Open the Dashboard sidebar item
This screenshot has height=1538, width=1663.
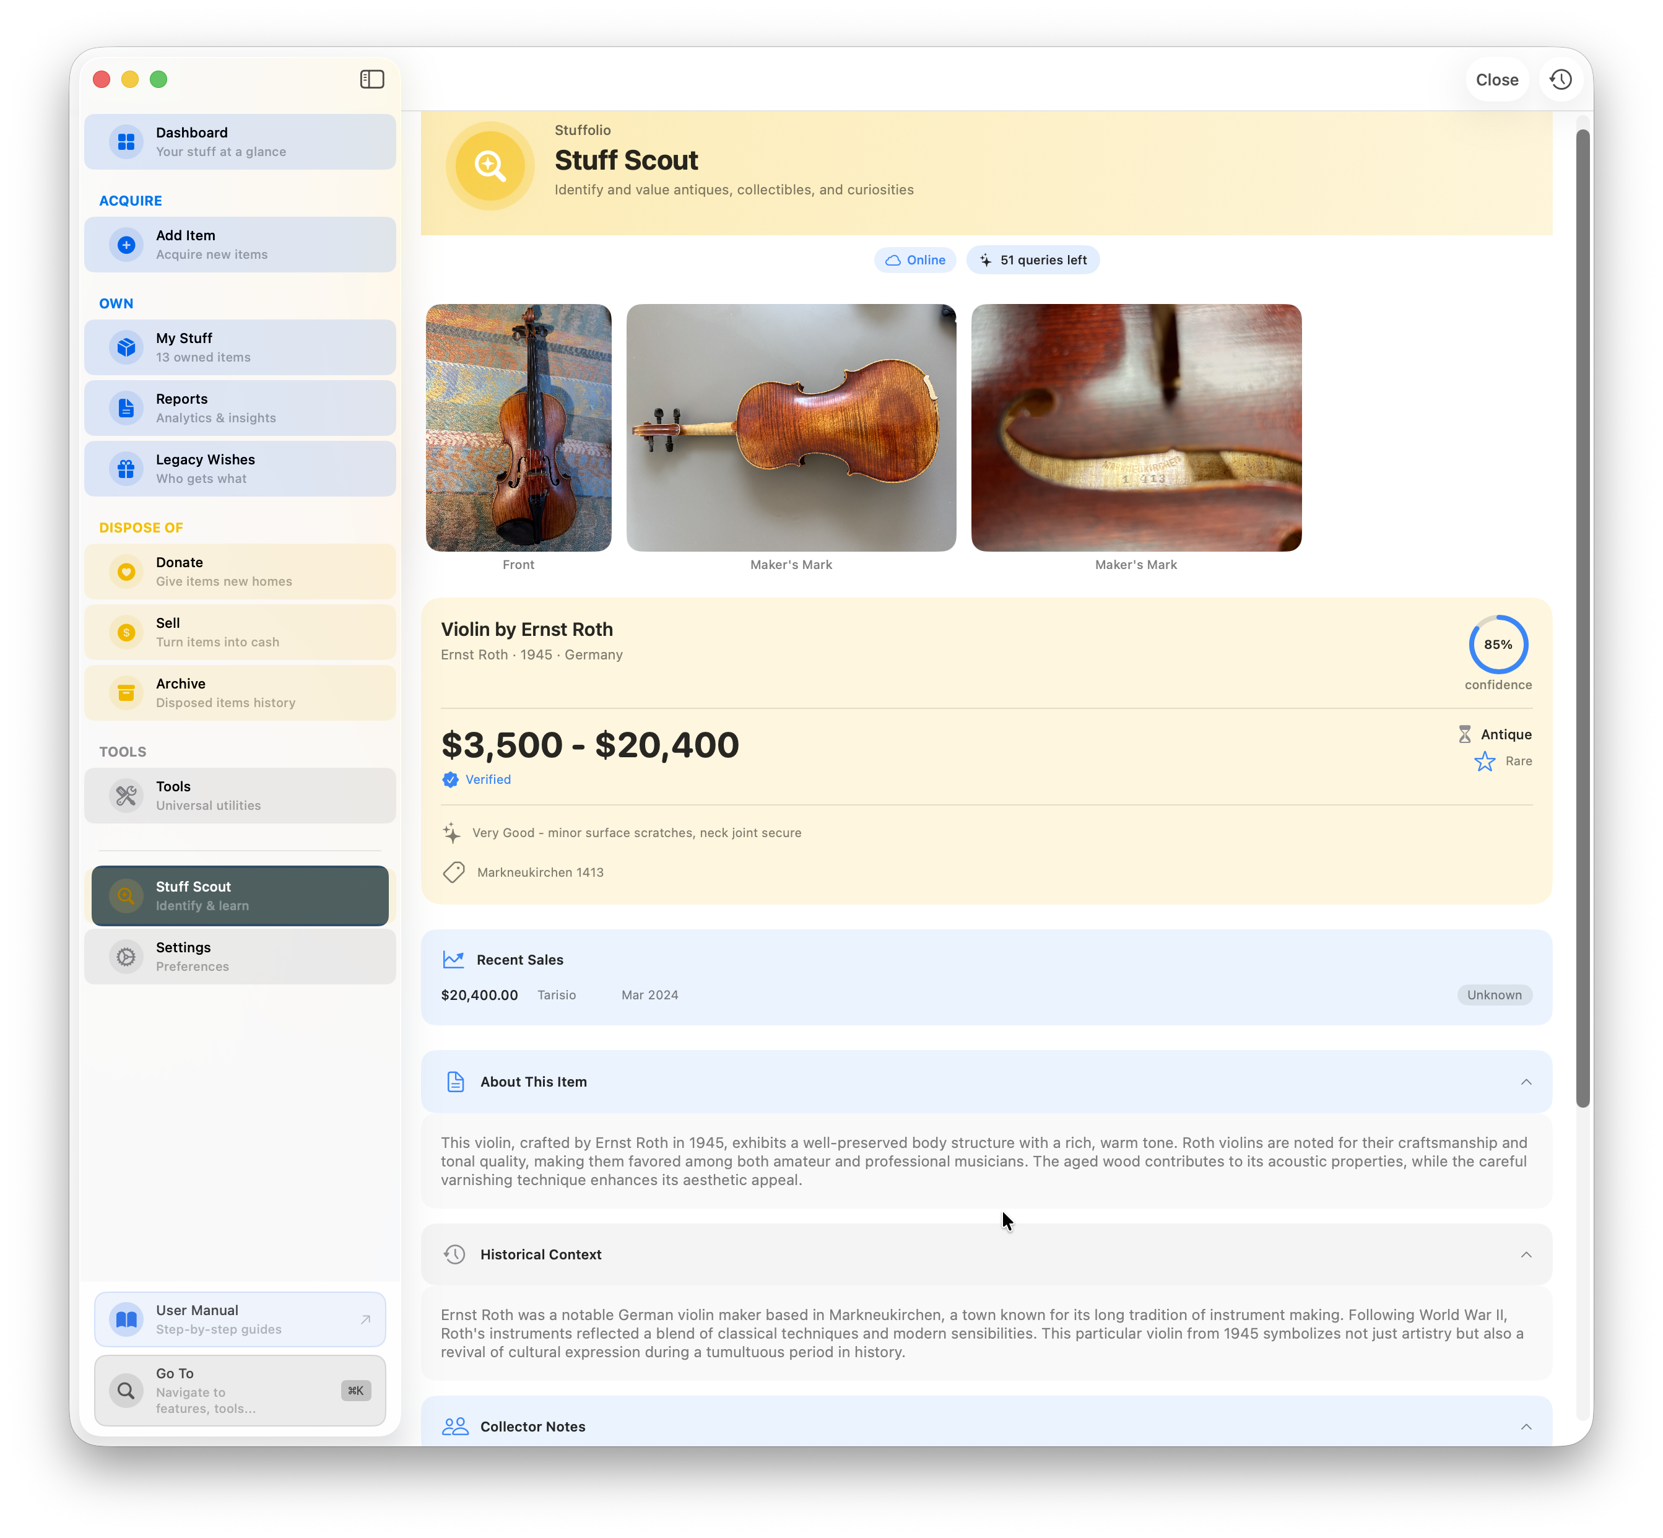click(x=240, y=142)
